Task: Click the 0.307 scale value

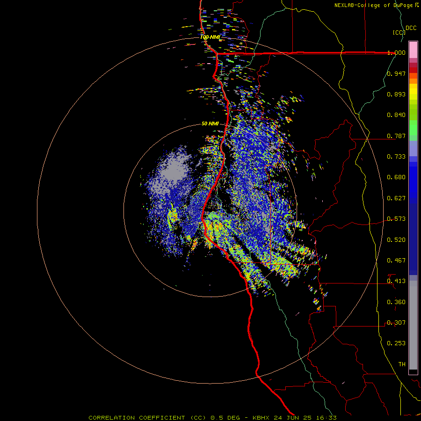Action: (x=396, y=323)
